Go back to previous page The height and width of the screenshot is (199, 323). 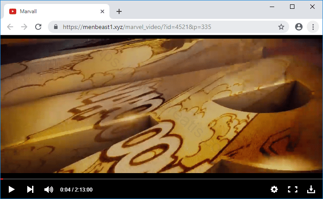(10, 27)
